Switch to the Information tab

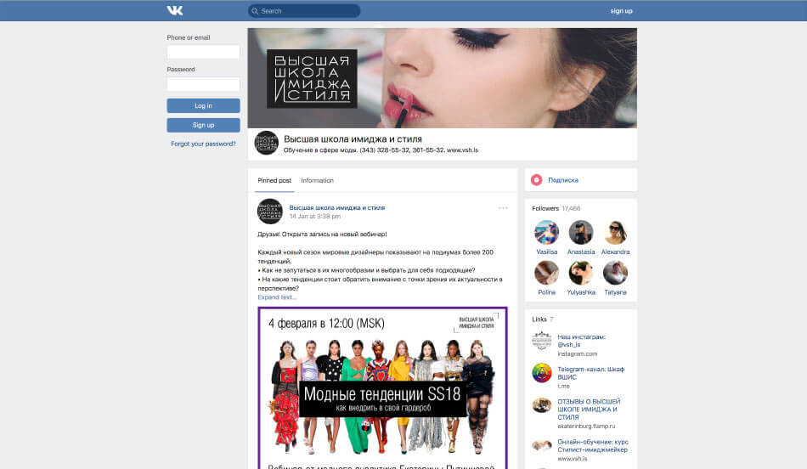tap(317, 181)
